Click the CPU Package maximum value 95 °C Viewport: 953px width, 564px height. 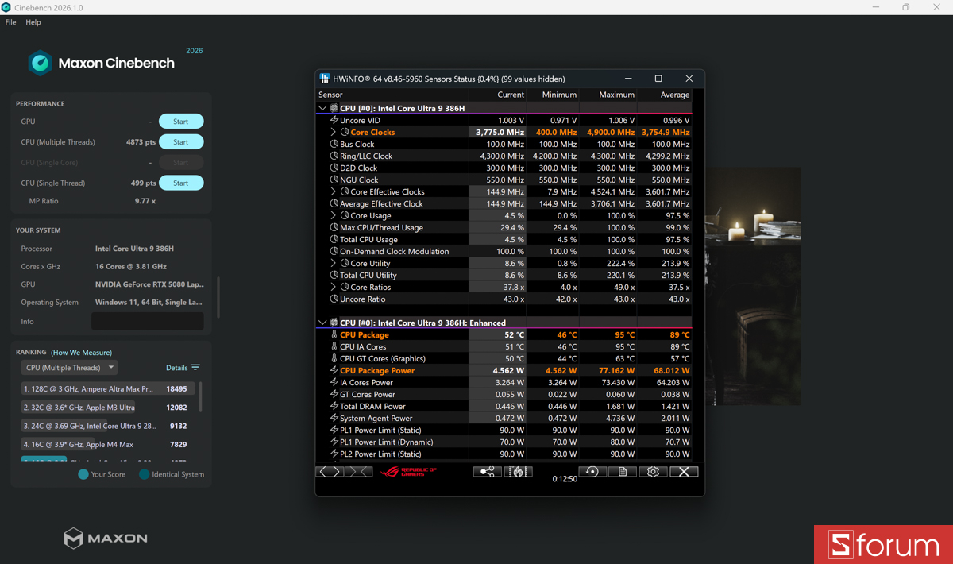click(x=624, y=334)
